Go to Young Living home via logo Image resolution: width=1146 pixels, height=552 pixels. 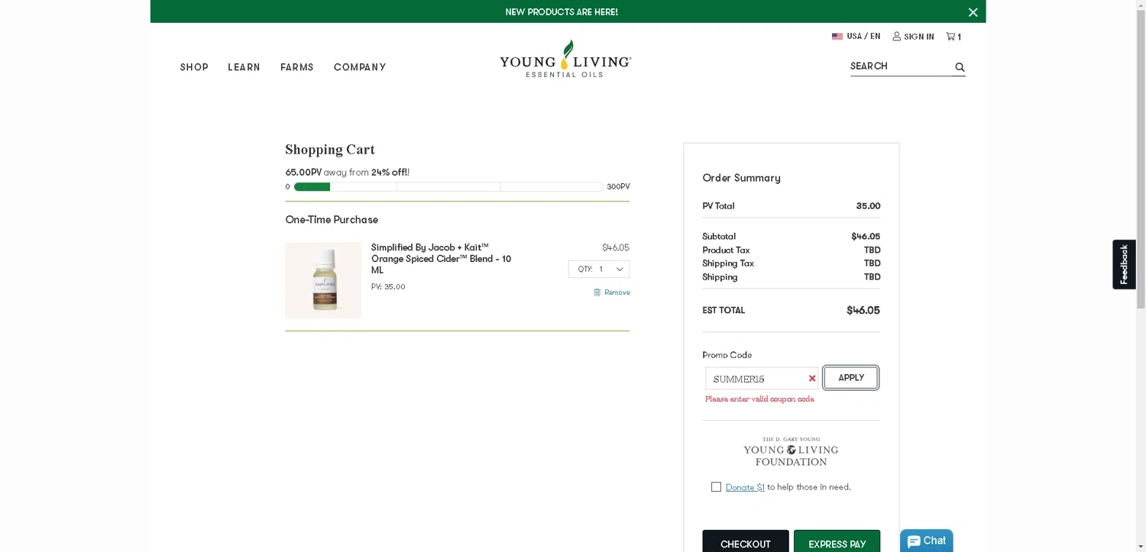coord(565,59)
